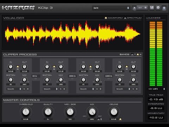Open band 3 Smooth clip mode dropdown
The image size is (169, 127).
(87, 89)
